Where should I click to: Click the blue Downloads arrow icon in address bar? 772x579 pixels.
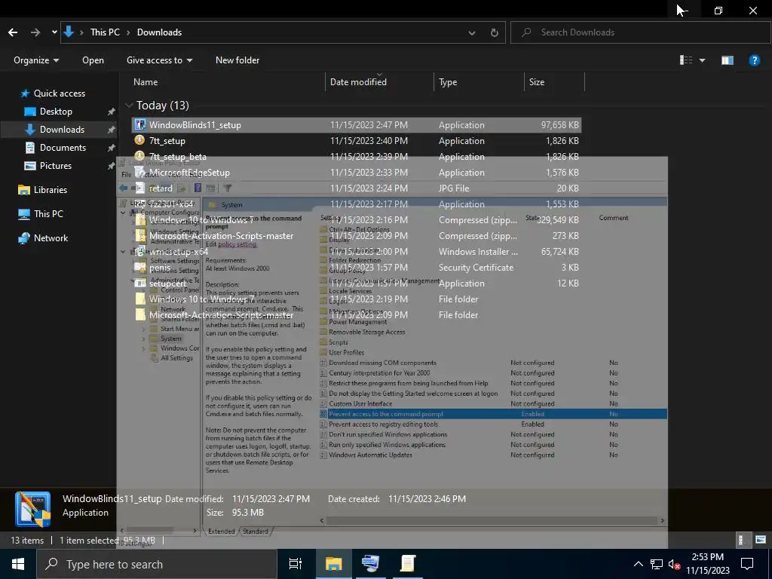tap(69, 32)
